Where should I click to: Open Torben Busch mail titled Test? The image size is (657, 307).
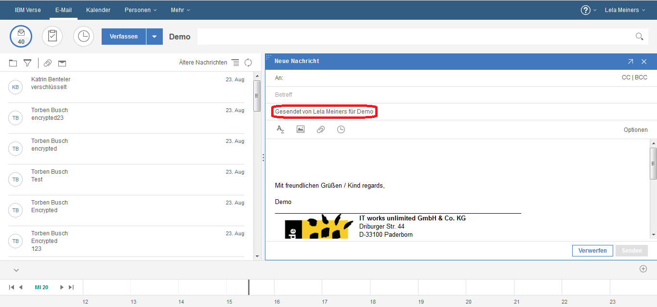(127, 179)
